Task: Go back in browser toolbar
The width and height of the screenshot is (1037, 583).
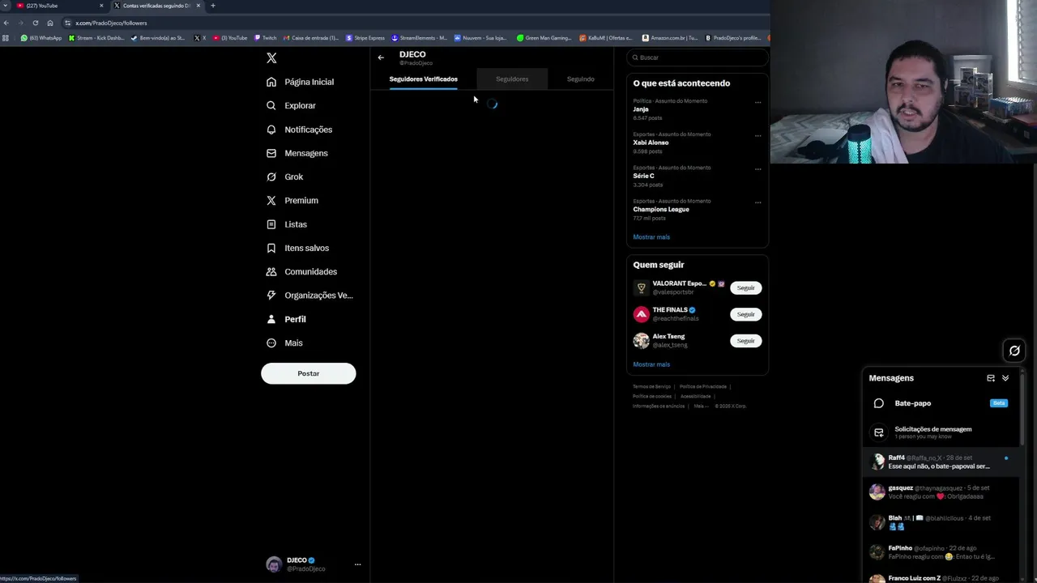Action: (x=6, y=23)
